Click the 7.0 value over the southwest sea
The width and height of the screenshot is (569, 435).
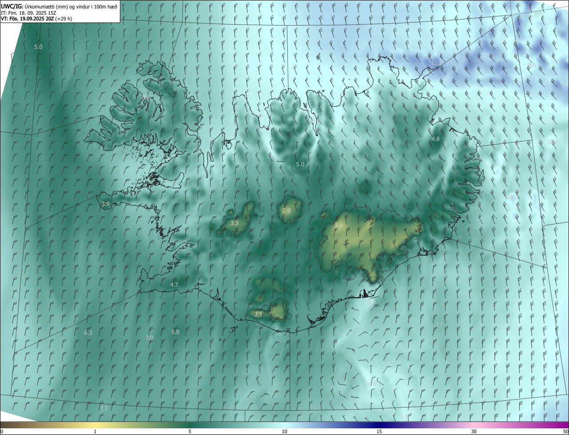point(149,338)
